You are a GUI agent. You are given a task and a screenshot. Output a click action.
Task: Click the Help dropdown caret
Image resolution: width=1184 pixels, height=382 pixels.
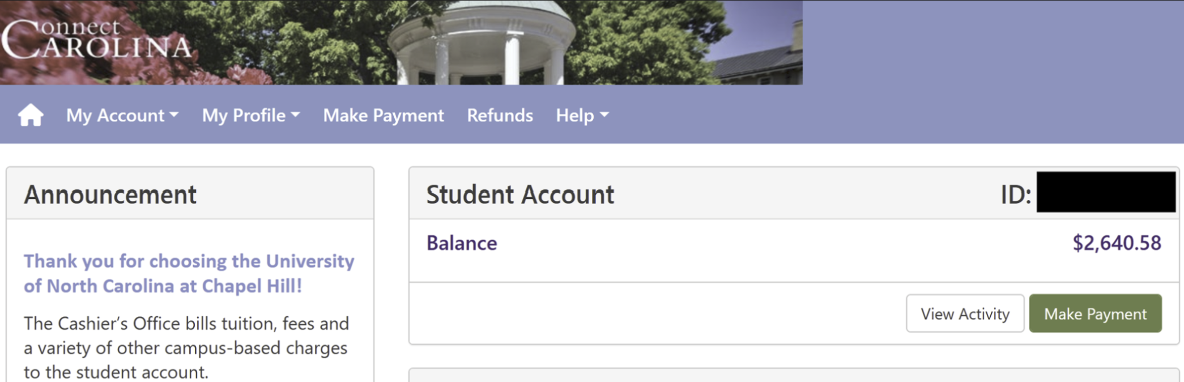coord(604,115)
